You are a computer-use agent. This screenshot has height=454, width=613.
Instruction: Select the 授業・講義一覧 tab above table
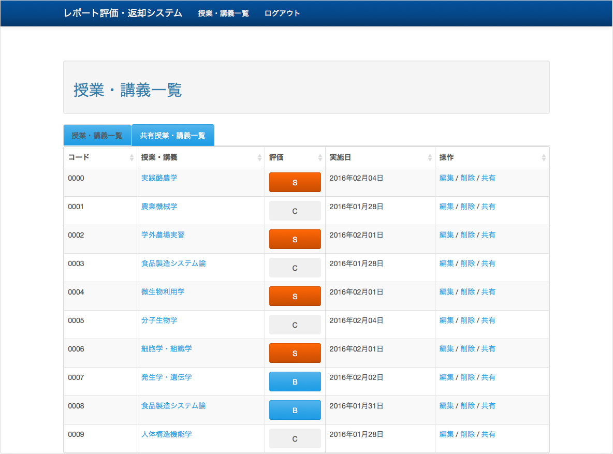[97, 136]
